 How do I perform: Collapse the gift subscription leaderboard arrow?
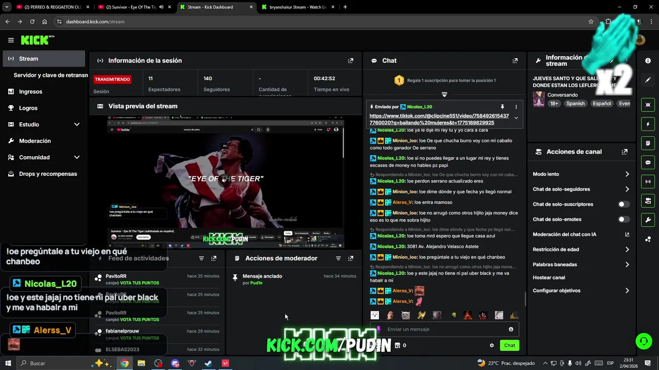click(444, 95)
